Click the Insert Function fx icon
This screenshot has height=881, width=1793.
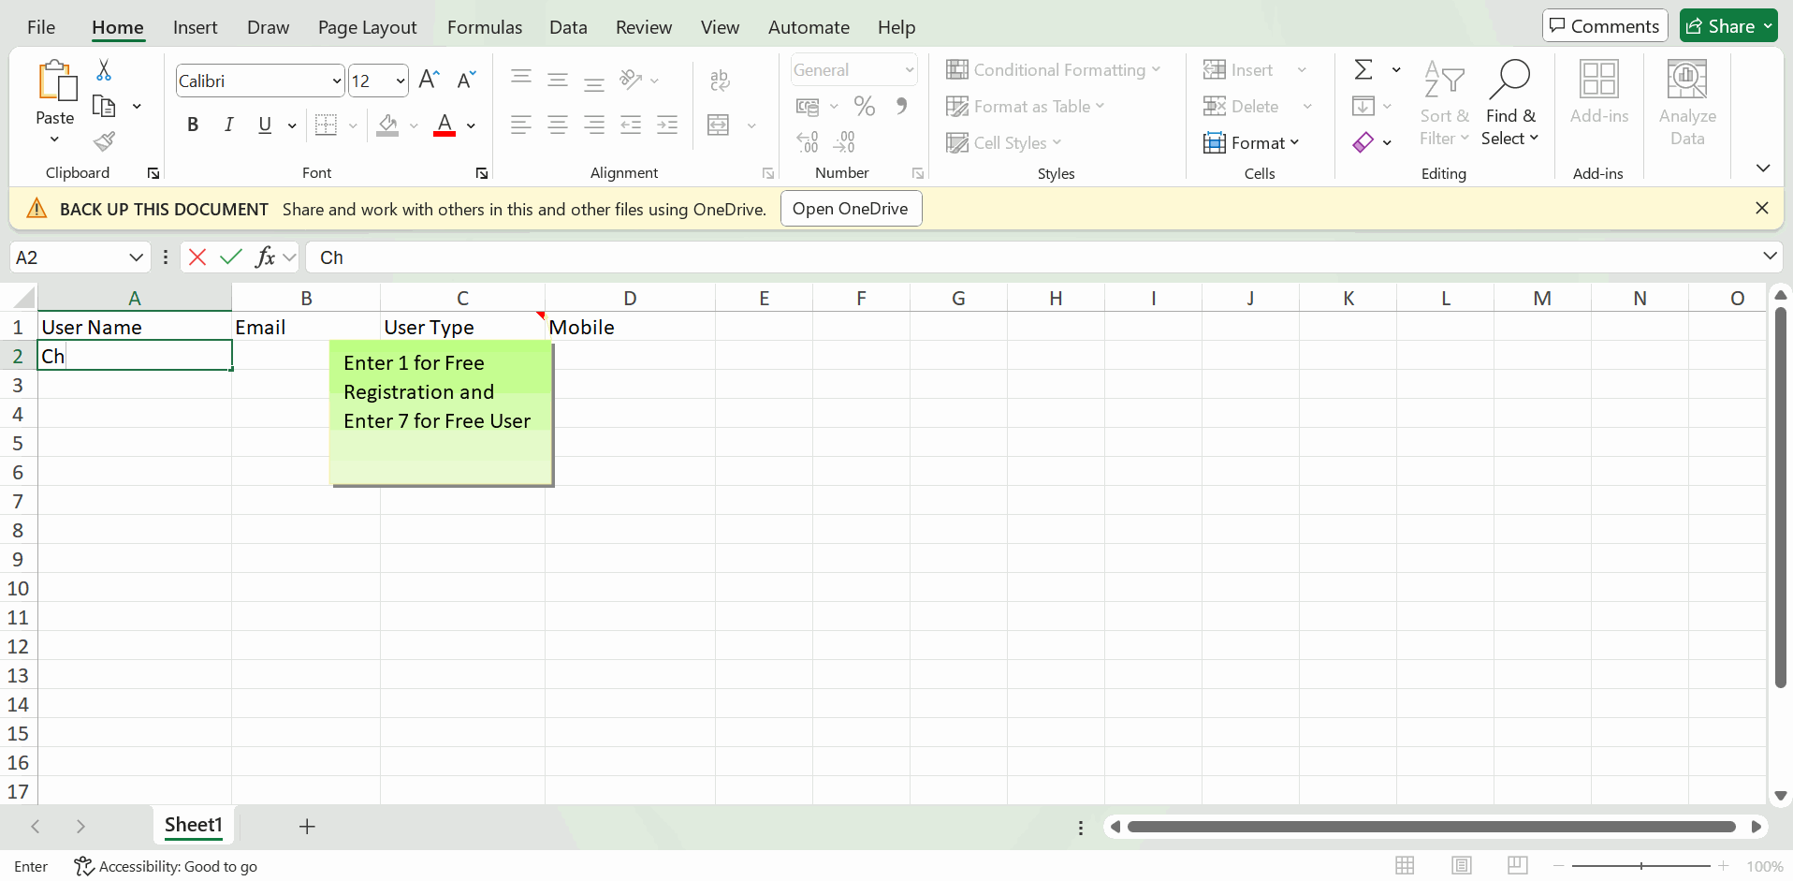tap(266, 257)
